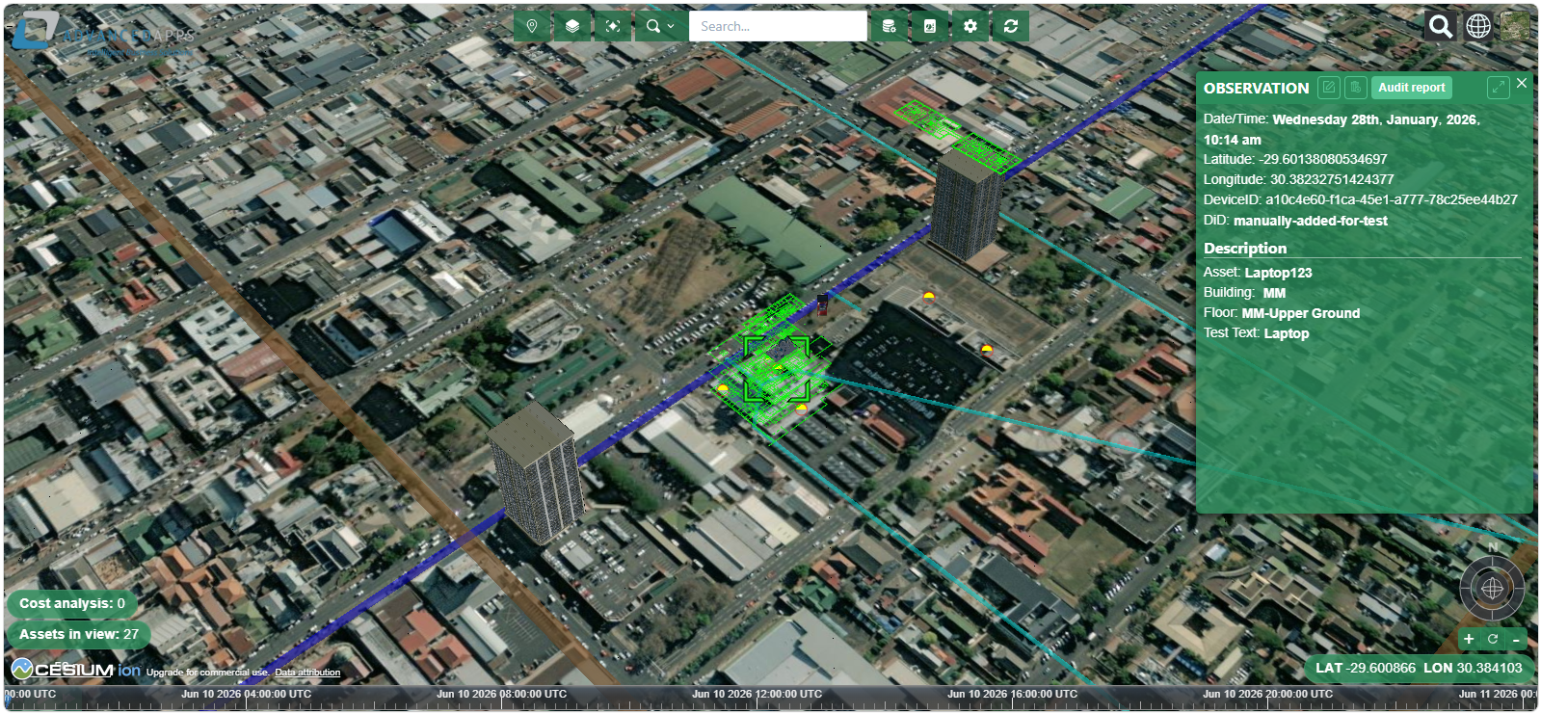Click the Longitude value 30.38232751424377
The height and width of the screenshot is (713, 1541).
tap(1332, 179)
